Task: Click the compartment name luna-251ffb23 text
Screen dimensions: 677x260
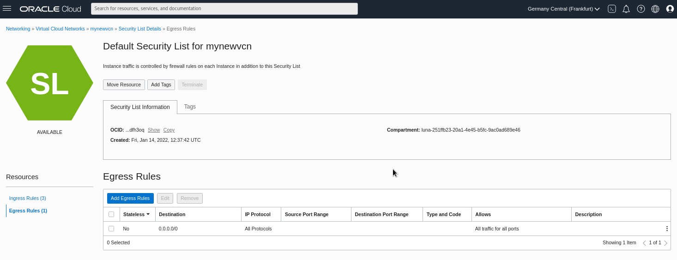Action: tap(471, 130)
